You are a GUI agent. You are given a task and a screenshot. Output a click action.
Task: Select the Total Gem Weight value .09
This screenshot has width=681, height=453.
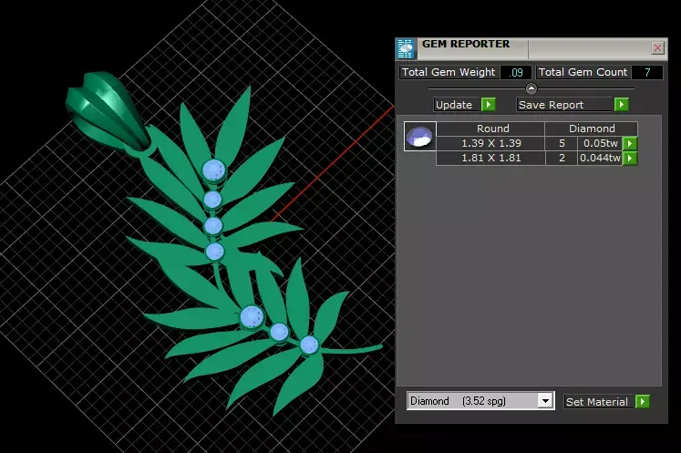[x=516, y=72]
